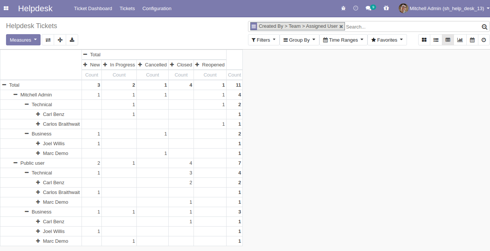Open the Ticket Dashboard menu
Screen dimensions: 490x251
[x=93, y=8]
